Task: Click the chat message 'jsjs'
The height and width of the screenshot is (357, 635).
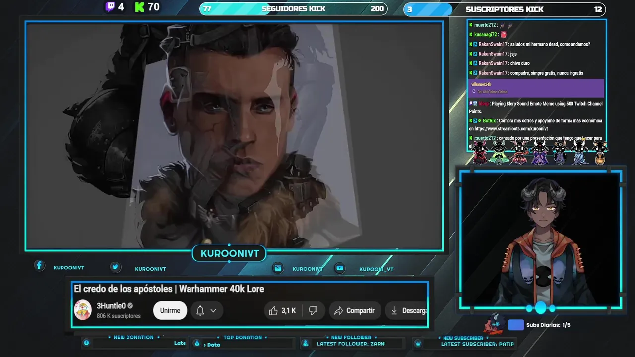Action: tap(513, 54)
